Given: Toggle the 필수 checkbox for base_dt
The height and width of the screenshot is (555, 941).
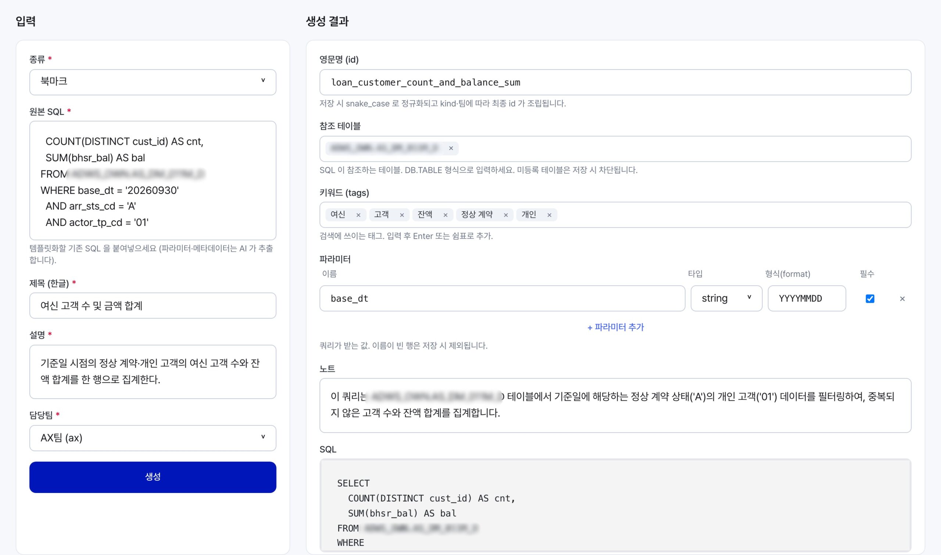Looking at the screenshot, I should point(870,299).
